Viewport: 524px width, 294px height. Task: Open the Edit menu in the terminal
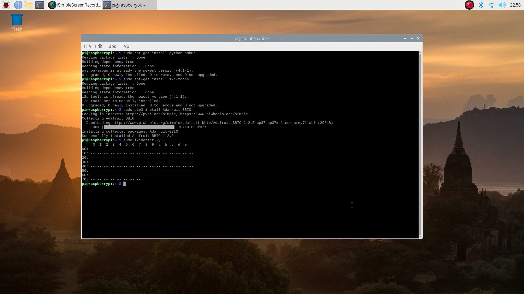tap(99, 46)
